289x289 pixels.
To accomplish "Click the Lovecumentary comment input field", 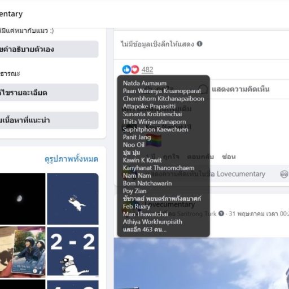I will pos(213,174).
